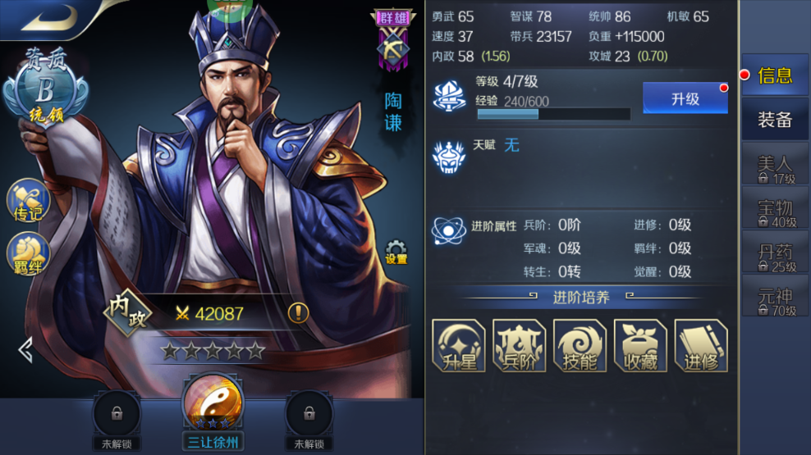
Task: Select the locked 美人 17级 tab
Action: click(x=775, y=170)
